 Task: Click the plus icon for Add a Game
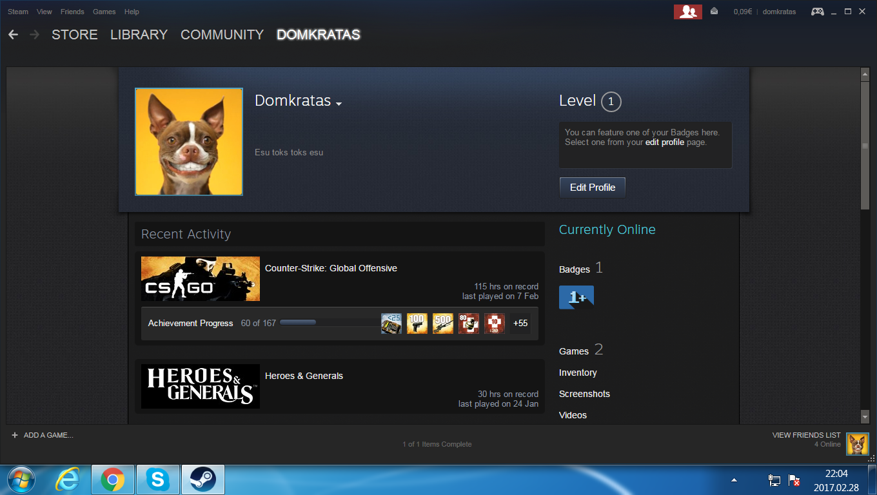(15, 435)
